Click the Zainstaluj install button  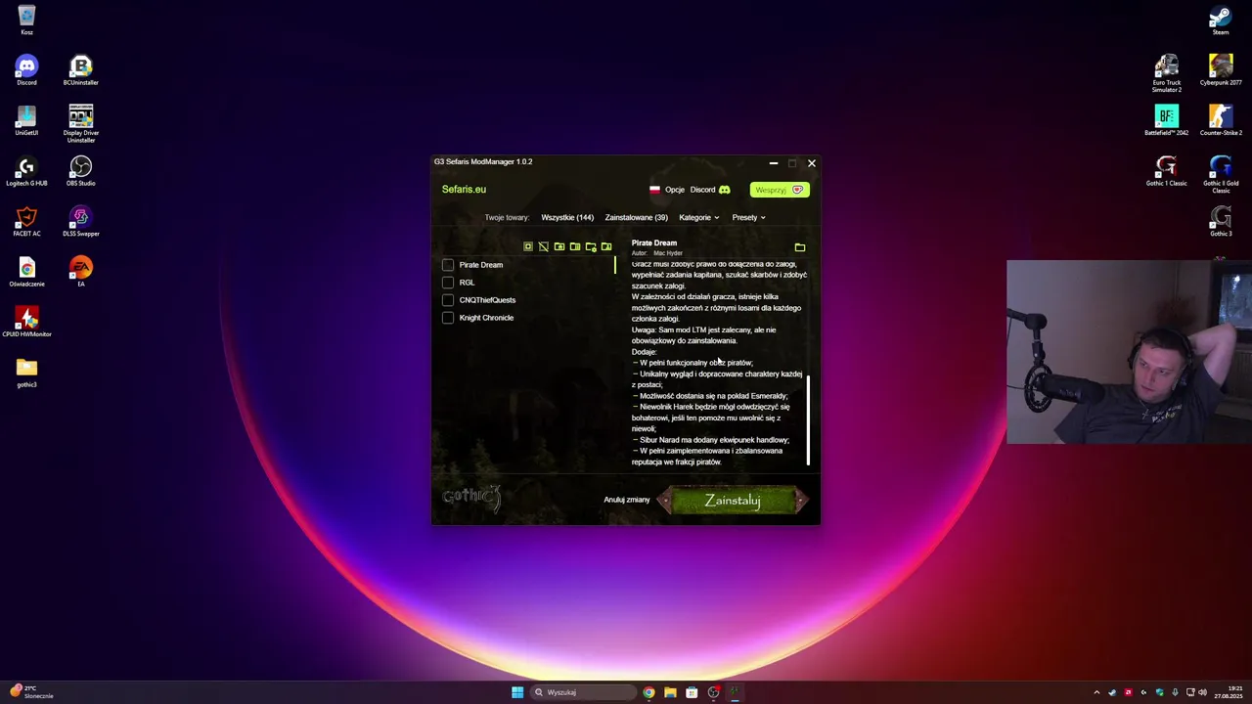point(733,500)
